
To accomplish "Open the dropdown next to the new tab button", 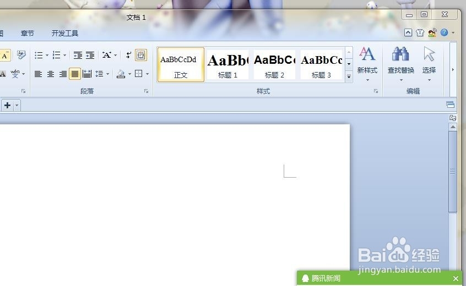I will [x=17, y=105].
